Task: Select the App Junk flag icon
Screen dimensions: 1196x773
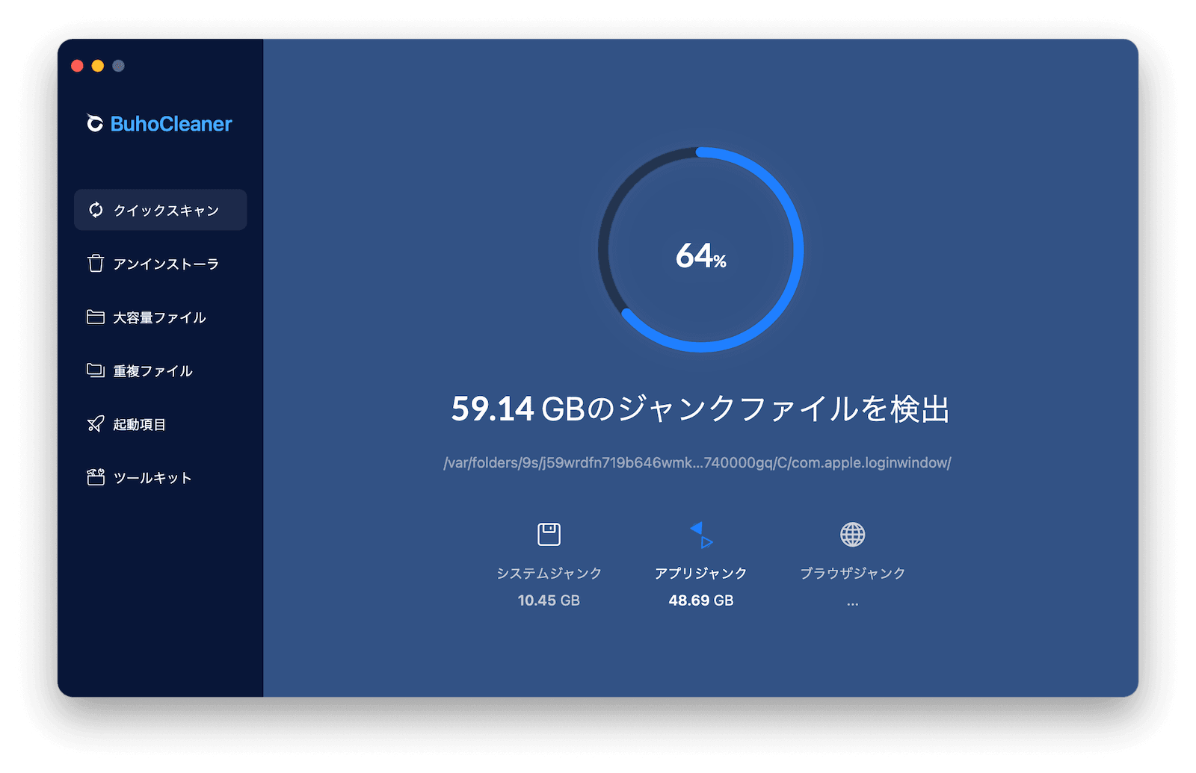Action: [700, 534]
